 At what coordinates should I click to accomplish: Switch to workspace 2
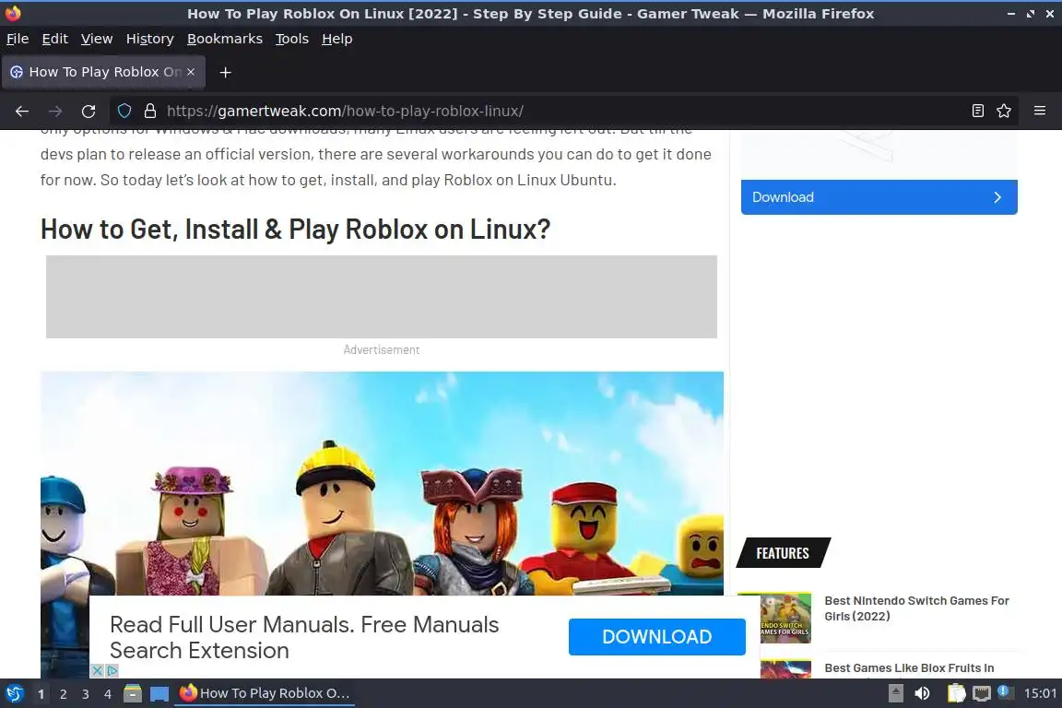(x=63, y=694)
